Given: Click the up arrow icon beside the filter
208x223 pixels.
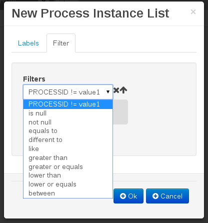Looking at the screenshot, I should pyautogui.click(x=123, y=90).
